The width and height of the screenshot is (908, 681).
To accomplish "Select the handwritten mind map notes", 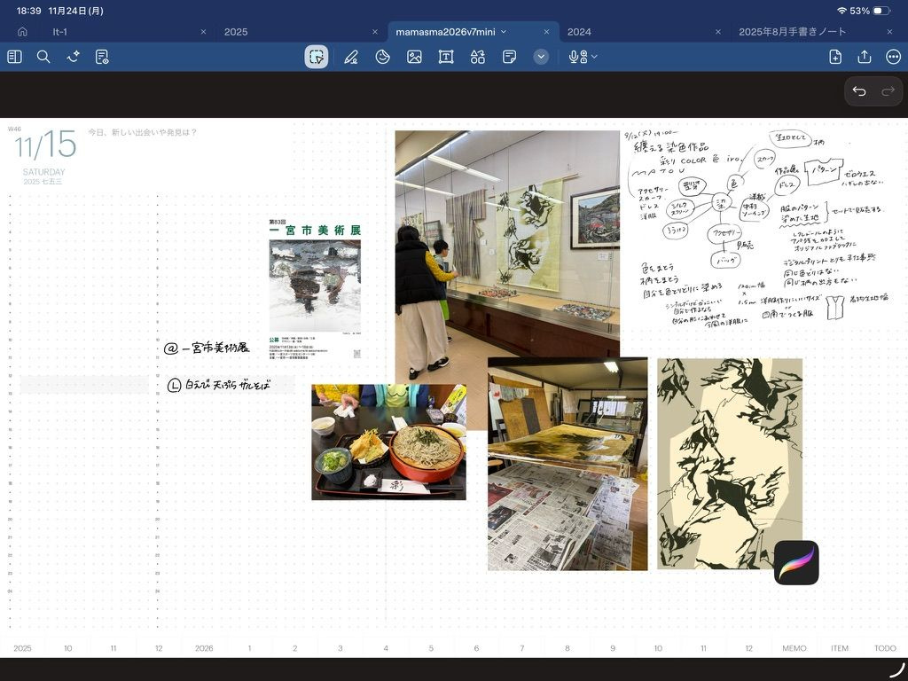I will pyautogui.click(x=755, y=229).
